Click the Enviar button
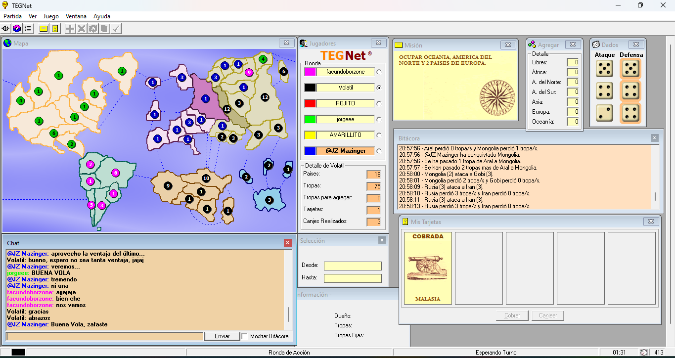This screenshot has height=358, width=675. click(222, 336)
